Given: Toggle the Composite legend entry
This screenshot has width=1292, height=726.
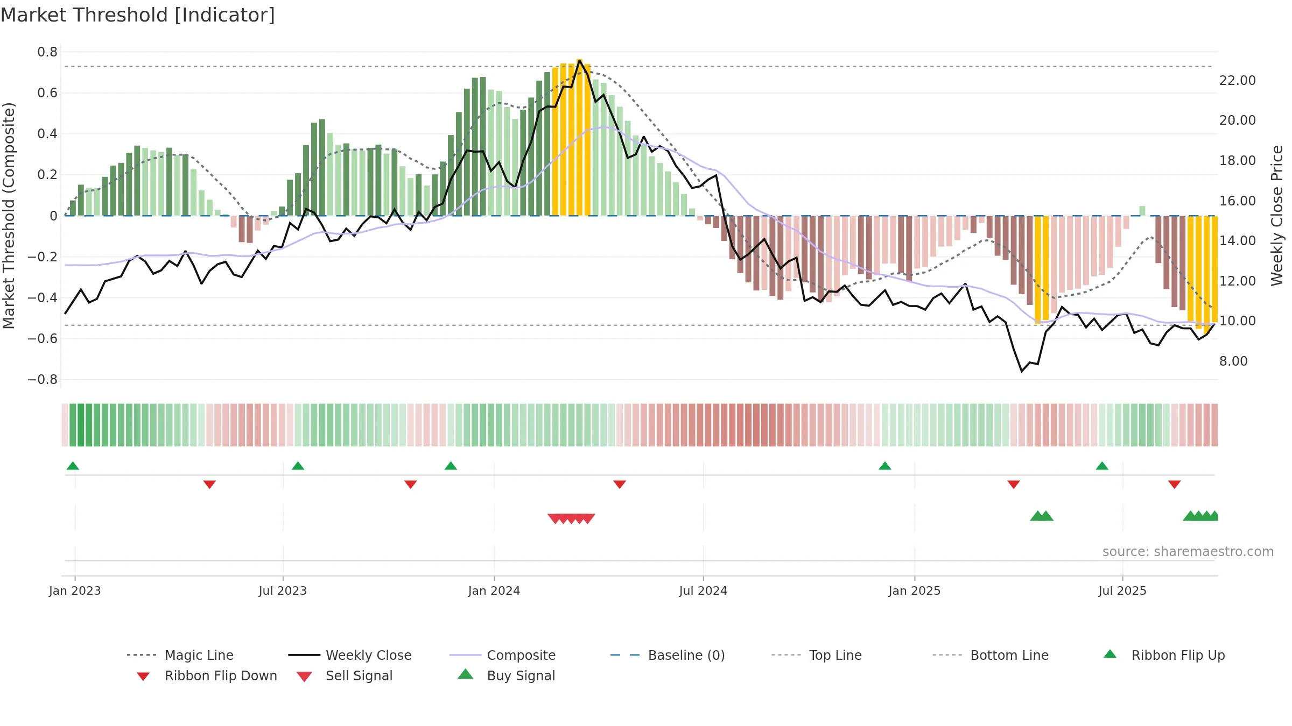Looking at the screenshot, I should click(x=502, y=655).
